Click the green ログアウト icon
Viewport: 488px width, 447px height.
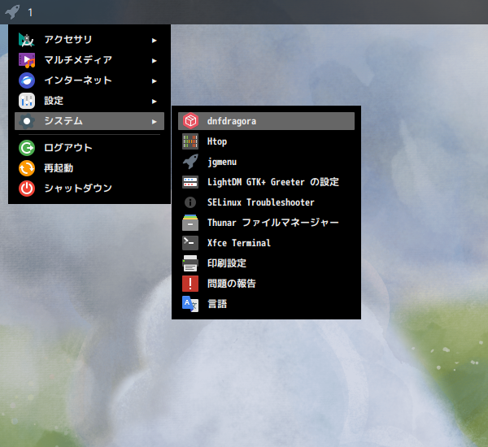(27, 148)
